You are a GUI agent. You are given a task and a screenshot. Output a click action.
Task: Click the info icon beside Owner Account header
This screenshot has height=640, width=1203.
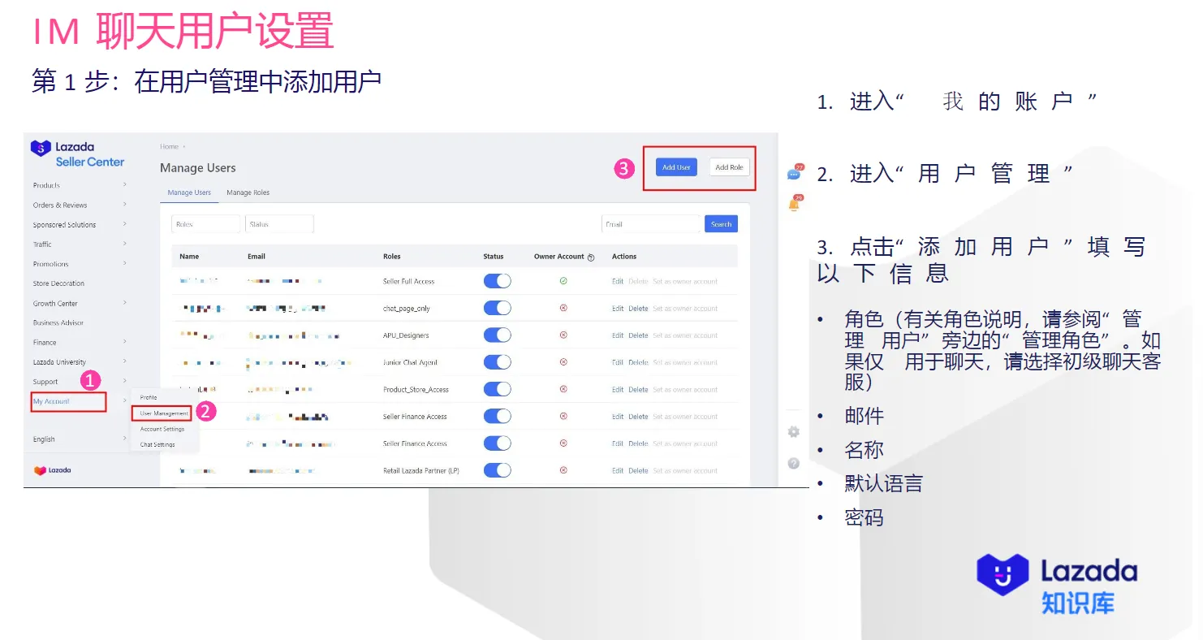(592, 256)
